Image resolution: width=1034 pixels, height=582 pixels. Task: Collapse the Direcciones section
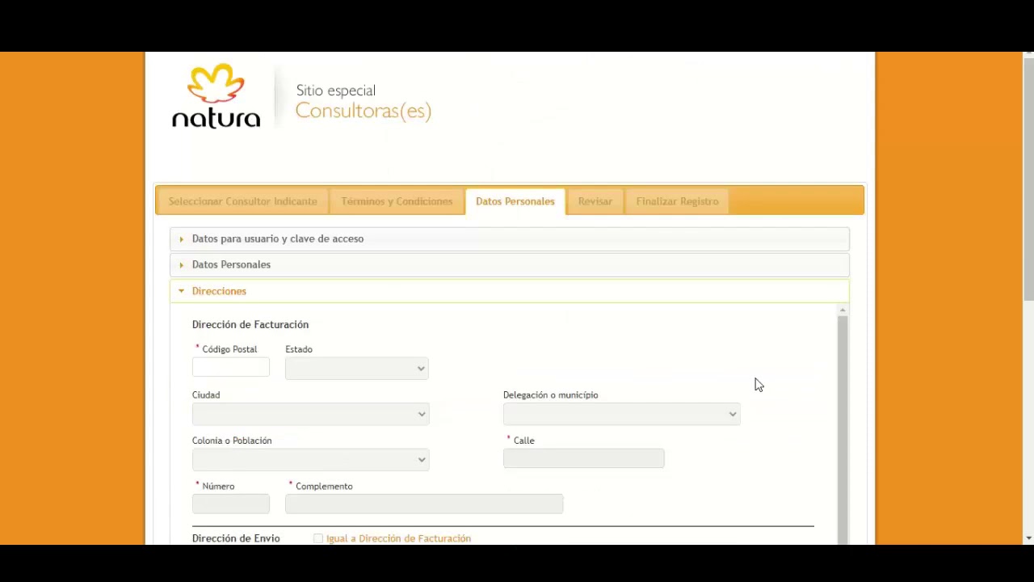(x=510, y=291)
